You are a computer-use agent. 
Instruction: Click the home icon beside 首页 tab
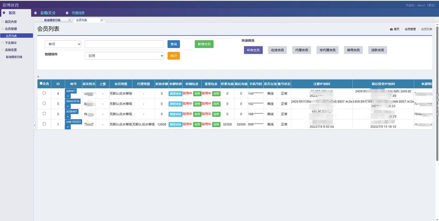click(4, 13)
